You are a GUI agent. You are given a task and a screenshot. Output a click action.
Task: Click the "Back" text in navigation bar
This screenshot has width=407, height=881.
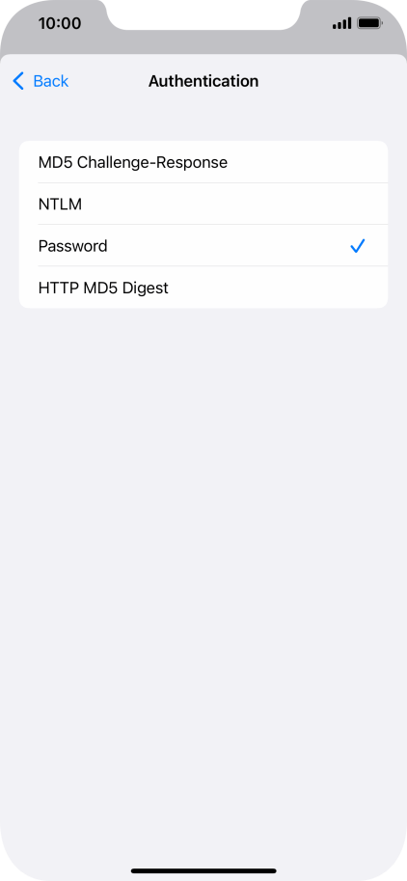(51, 81)
